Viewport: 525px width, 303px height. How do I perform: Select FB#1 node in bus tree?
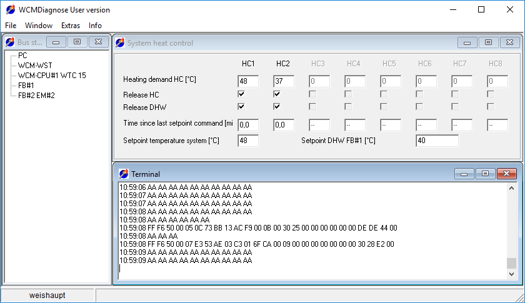pyautogui.click(x=26, y=86)
